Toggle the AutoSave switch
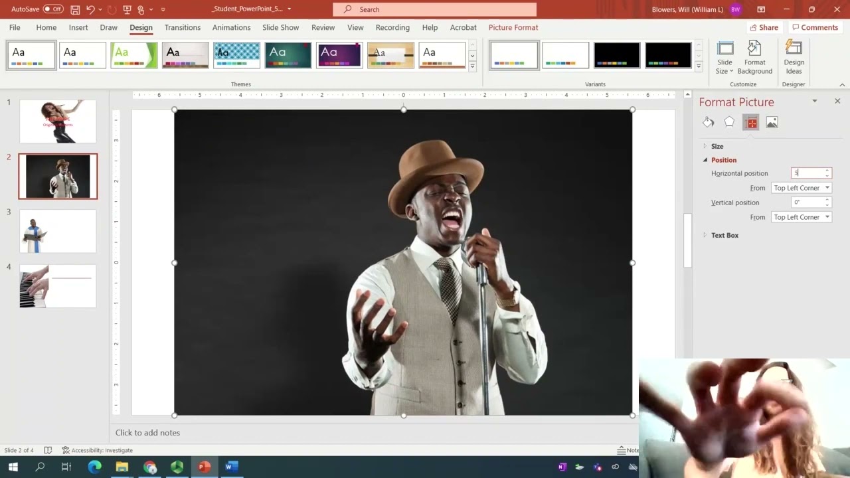Image resolution: width=850 pixels, height=478 pixels. 53,9
